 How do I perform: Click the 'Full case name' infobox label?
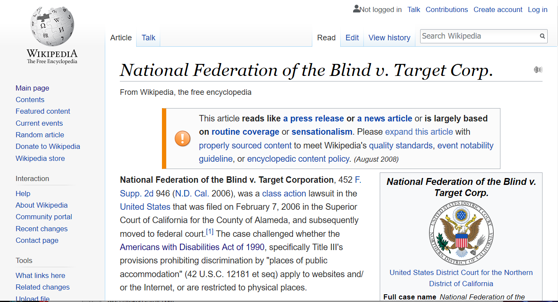click(x=409, y=297)
